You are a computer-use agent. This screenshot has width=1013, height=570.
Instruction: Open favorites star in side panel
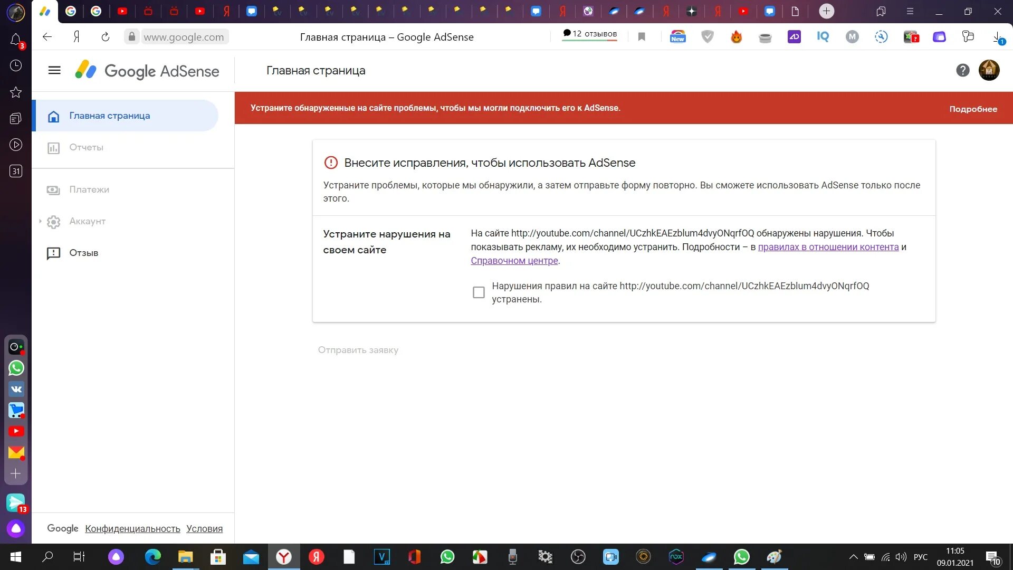[x=16, y=92]
